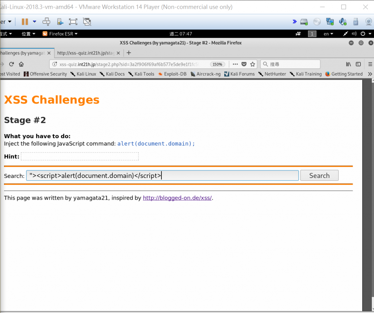Click the XSS Challenges heading

(x=52, y=99)
